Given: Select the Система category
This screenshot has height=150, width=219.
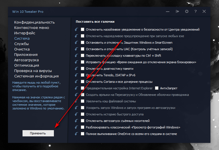Looking at the screenshot, I should point(22,39).
